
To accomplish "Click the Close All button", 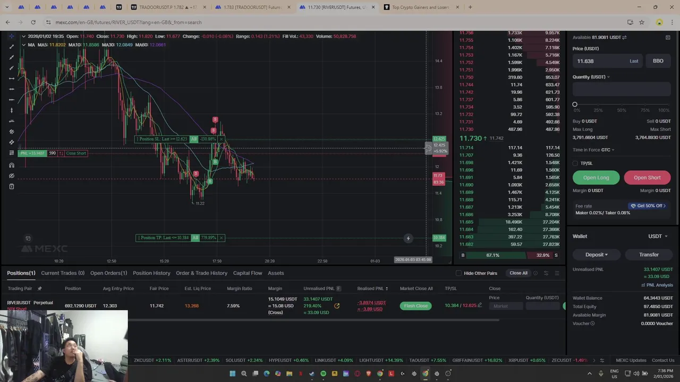I will coord(518,273).
